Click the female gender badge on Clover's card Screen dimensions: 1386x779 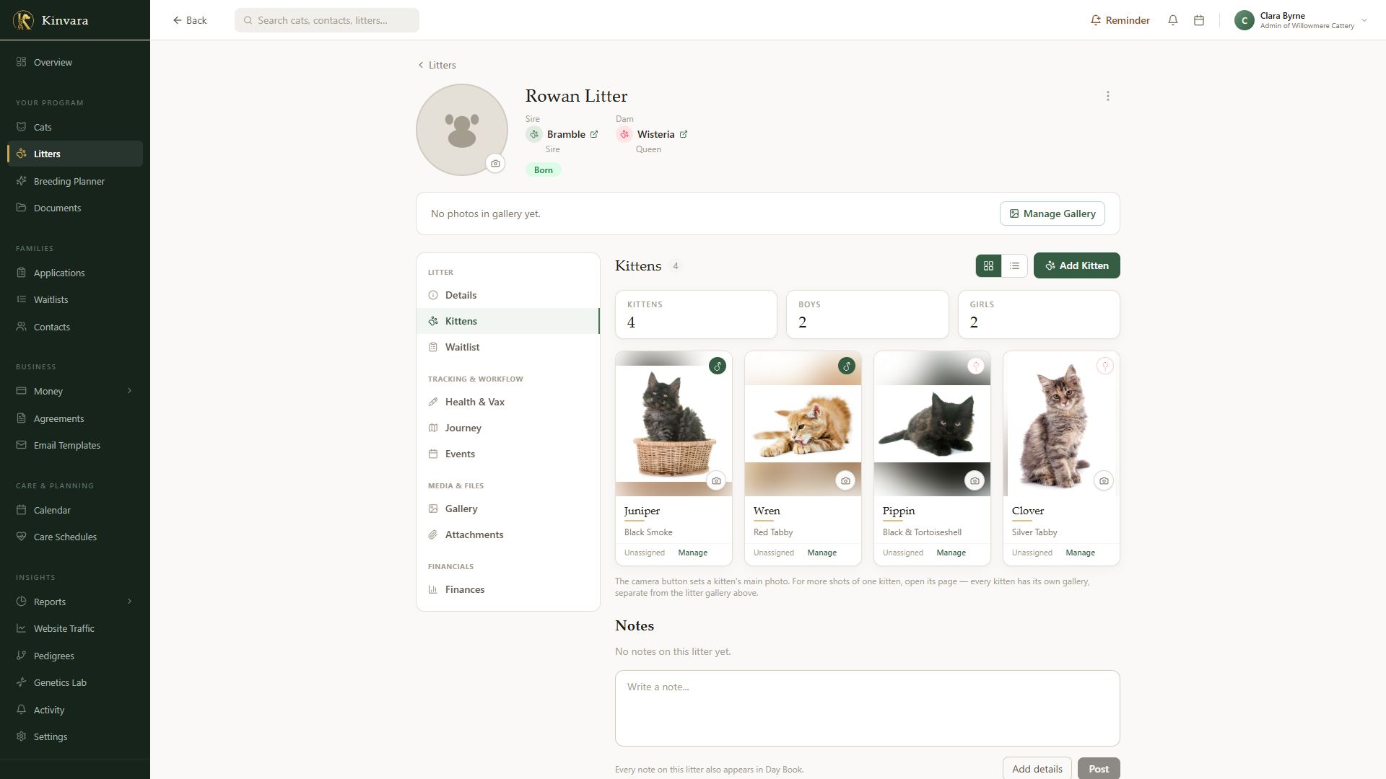pos(1105,366)
